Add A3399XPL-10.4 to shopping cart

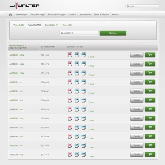point(150,118)
